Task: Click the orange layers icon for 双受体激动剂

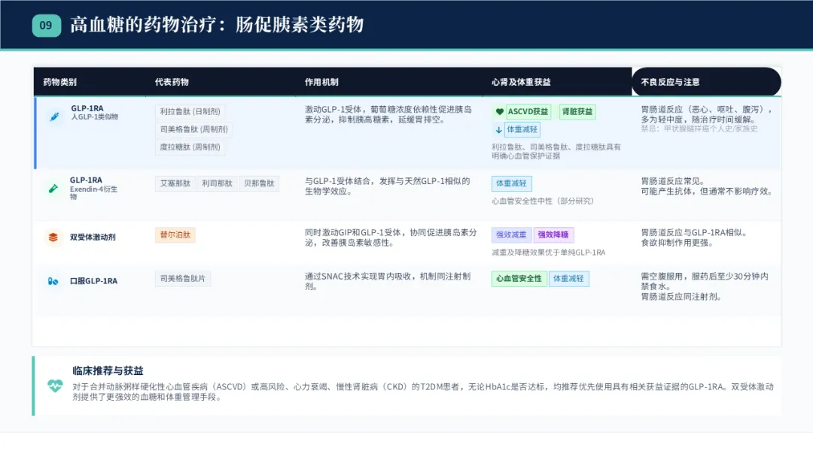Action: pyautogui.click(x=53, y=237)
